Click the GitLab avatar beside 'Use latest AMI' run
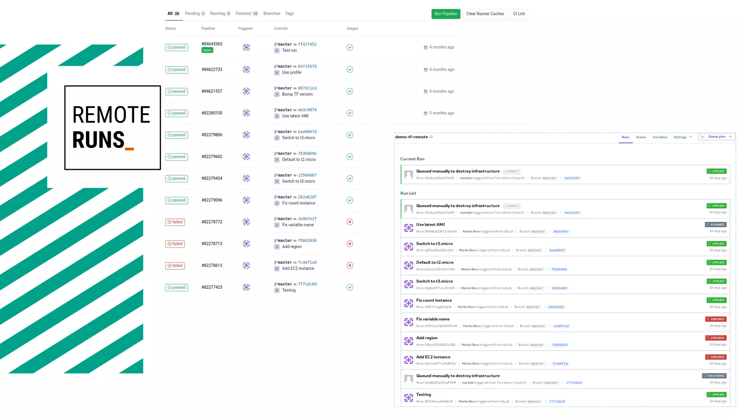The height and width of the screenshot is (418, 744). click(408, 228)
